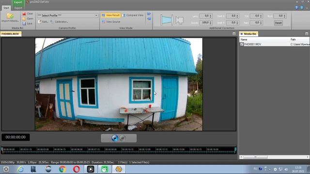Viewport: 310px width, 174px height.
Task: Adjust the Zoom 100,0 spinner
Action: pos(210,23)
